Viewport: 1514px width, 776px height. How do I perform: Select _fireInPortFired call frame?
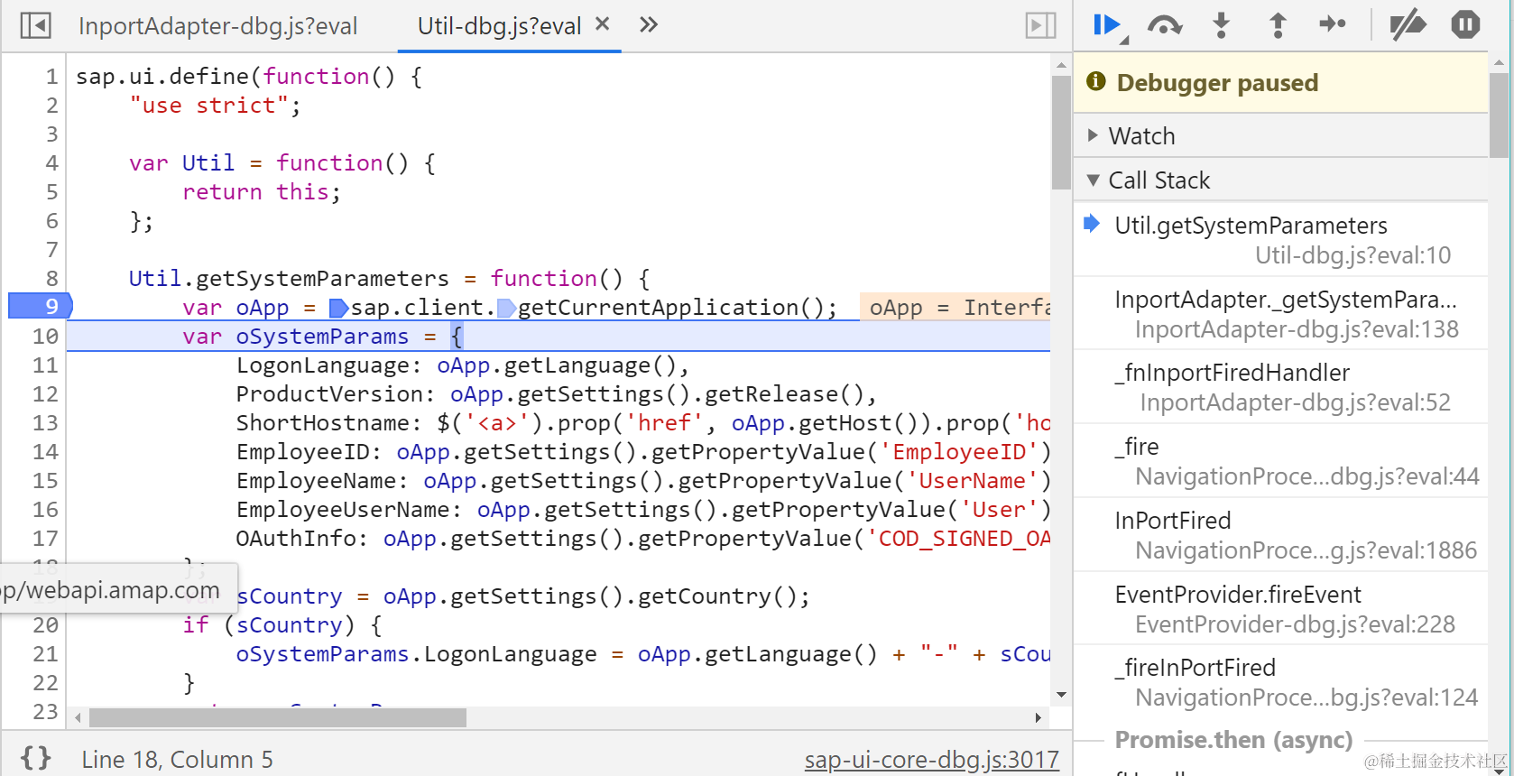coord(1281,682)
